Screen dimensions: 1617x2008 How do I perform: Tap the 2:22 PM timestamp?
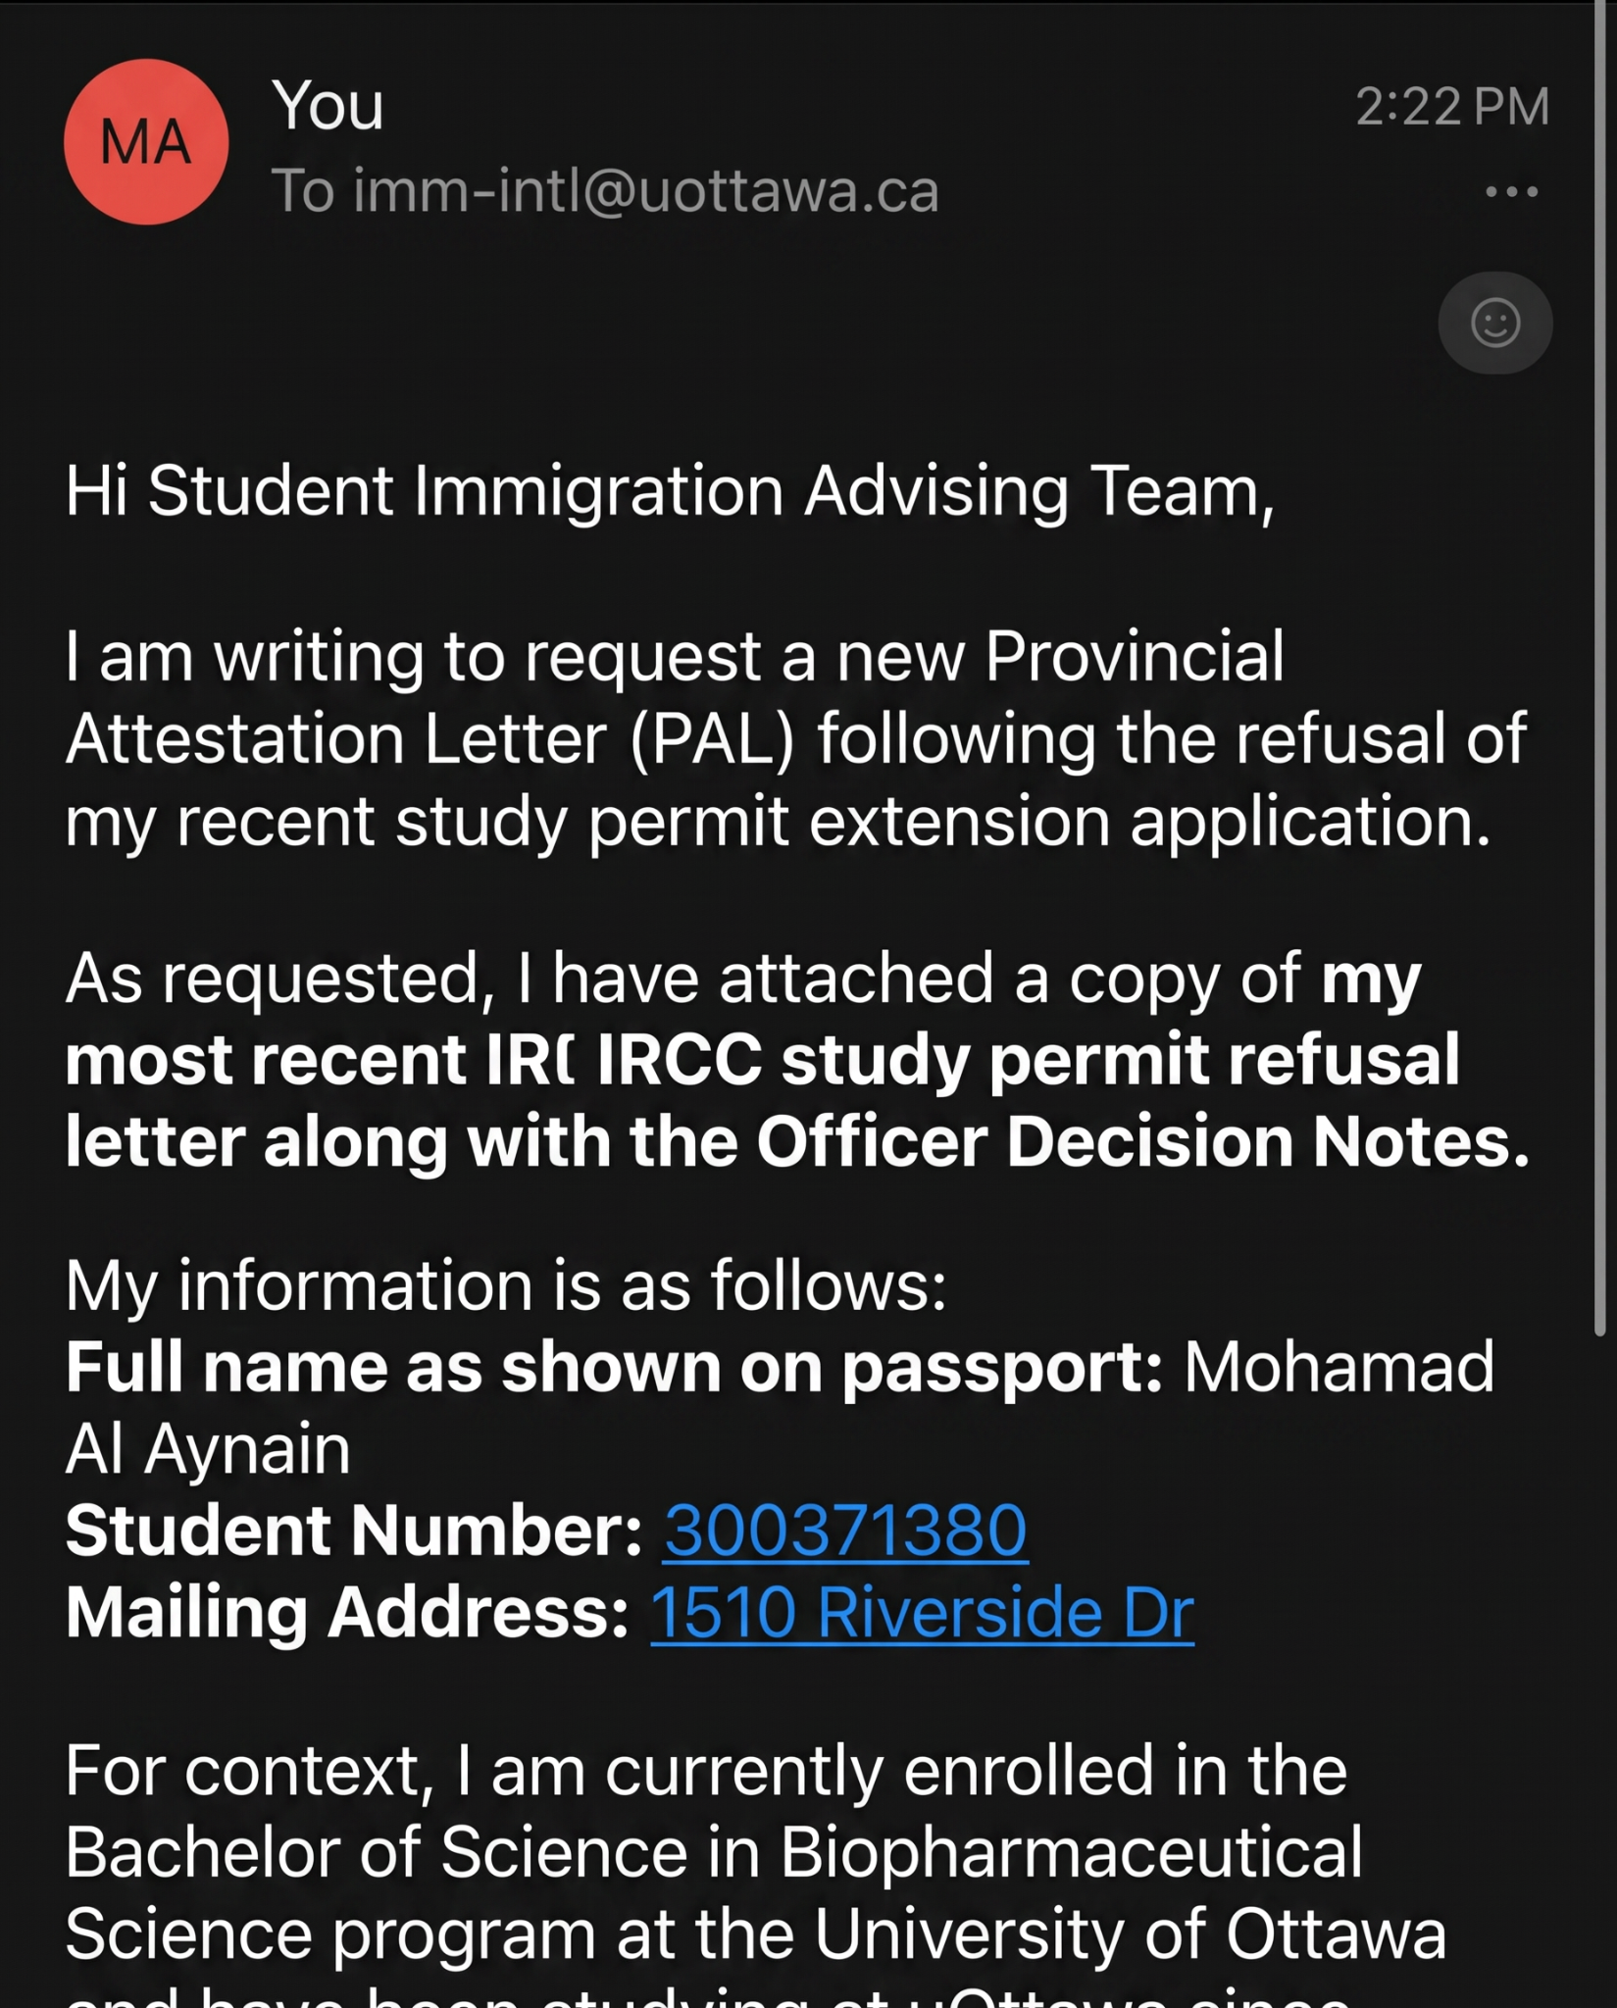(1452, 106)
